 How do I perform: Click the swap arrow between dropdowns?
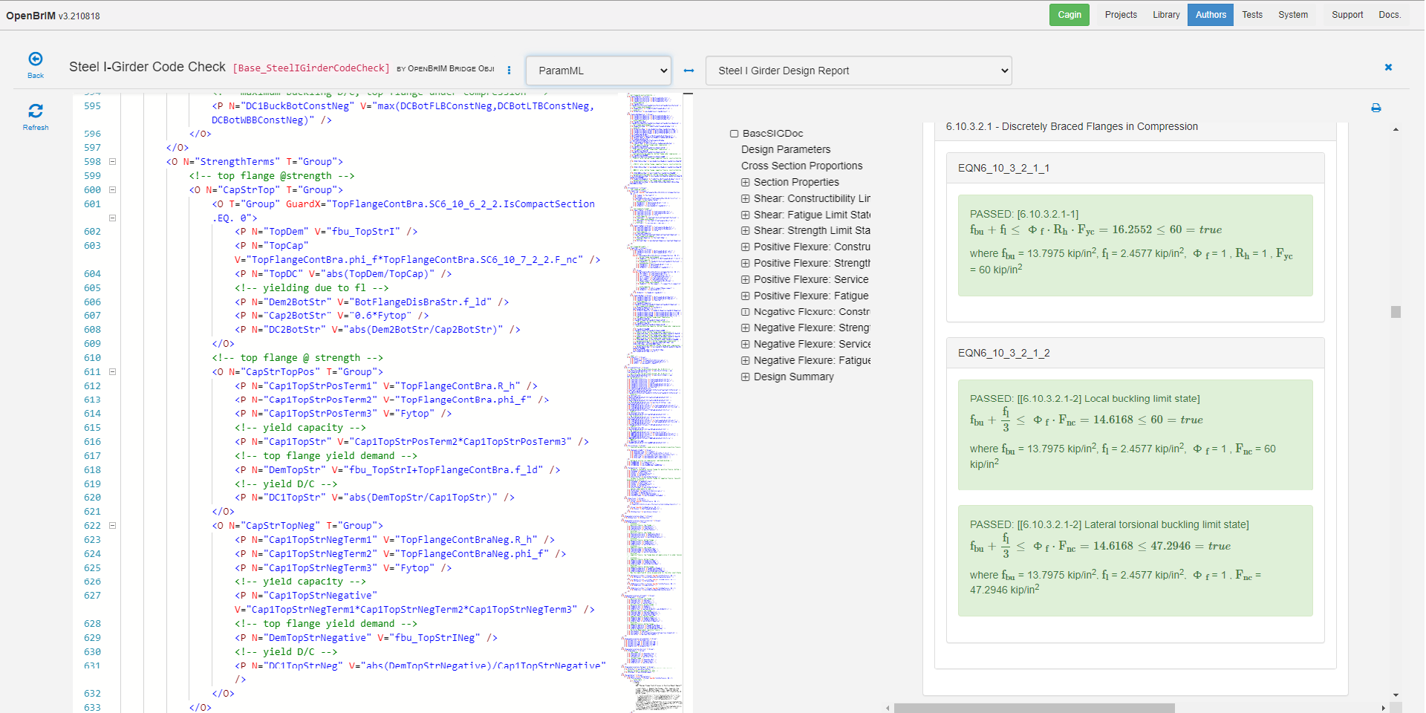(x=688, y=71)
